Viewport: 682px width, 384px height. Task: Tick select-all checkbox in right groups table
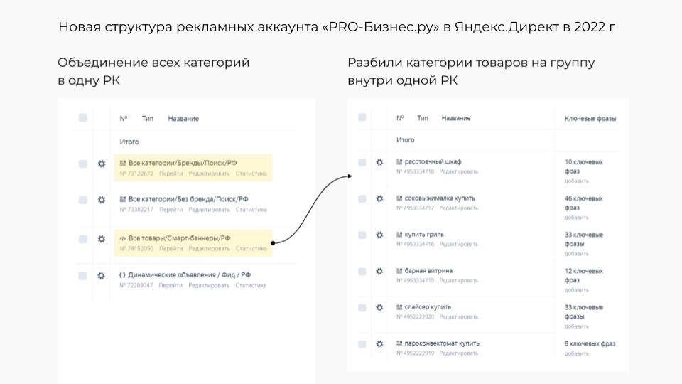point(362,117)
